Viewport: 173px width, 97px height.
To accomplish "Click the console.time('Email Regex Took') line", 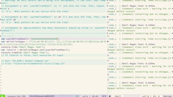I will (x=23, y=47).
